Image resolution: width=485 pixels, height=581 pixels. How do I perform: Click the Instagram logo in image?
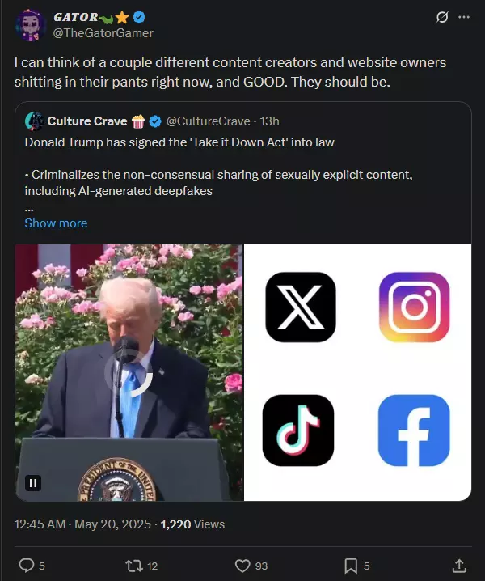point(415,307)
